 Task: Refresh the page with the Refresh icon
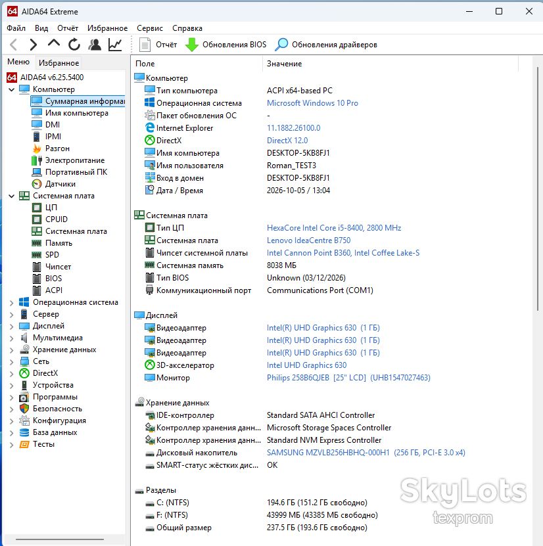[74, 45]
